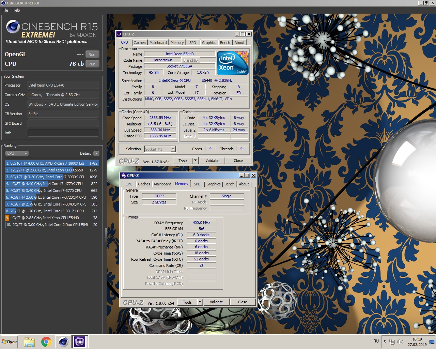Expand the Socket #1 selection dropdown
Viewport: 436px width, 349px height.
tap(173, 149)
